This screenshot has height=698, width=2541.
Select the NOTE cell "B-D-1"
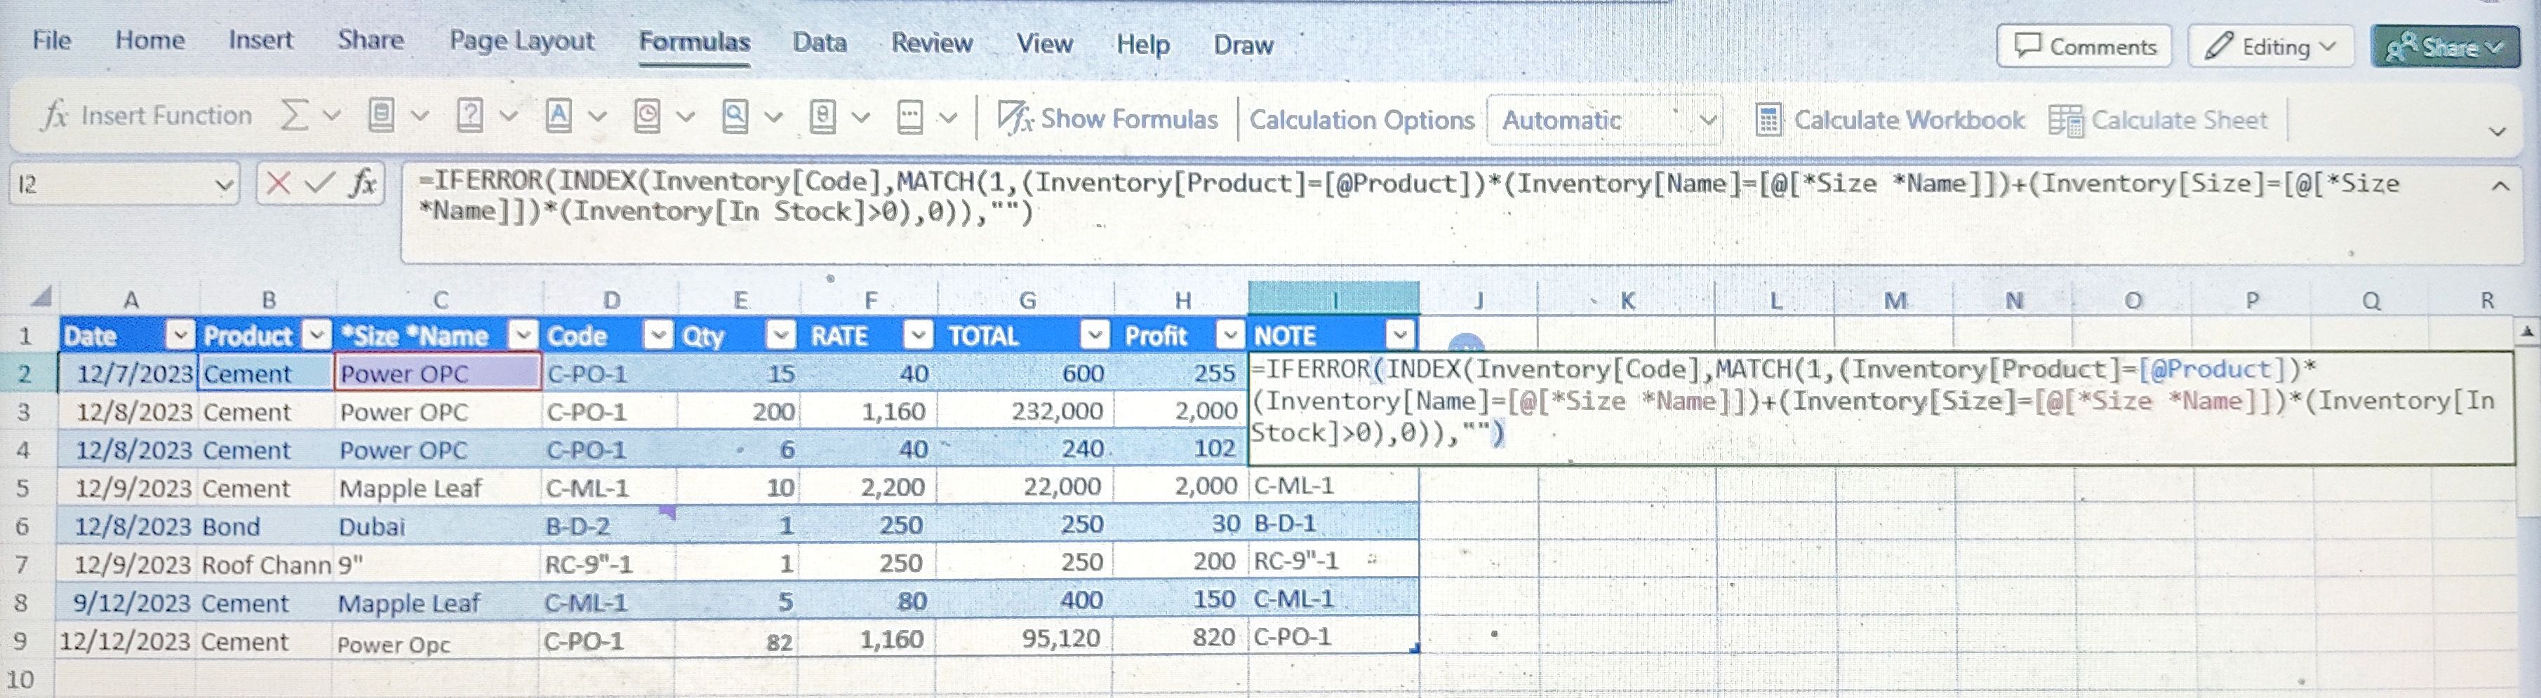click(x=1333, y=523)
